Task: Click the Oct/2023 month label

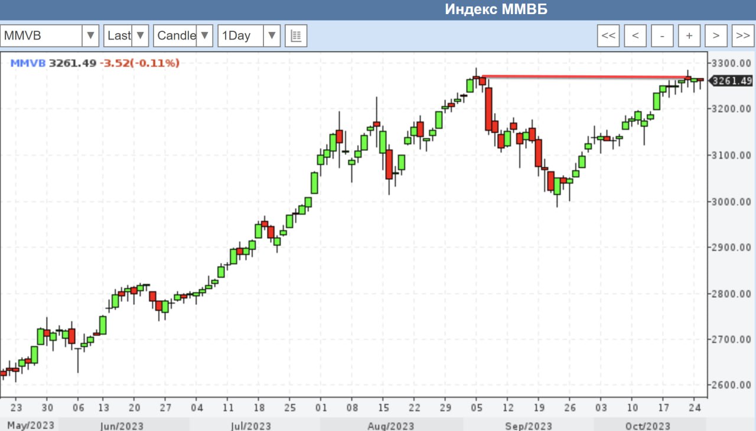Action: click(649, 425)
